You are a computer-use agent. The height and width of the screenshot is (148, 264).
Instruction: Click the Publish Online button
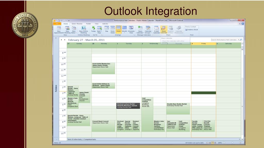pyautogui.click(x=171, y=30)
